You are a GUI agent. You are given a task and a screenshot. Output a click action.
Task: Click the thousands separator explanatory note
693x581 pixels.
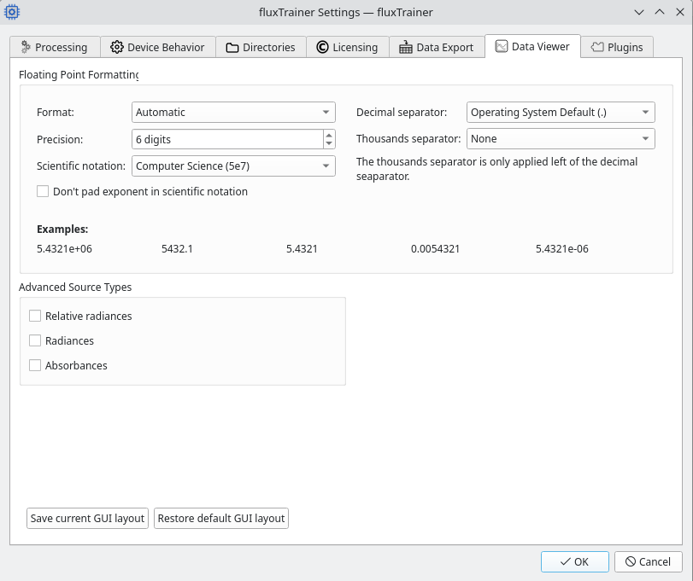click(496, 169)
